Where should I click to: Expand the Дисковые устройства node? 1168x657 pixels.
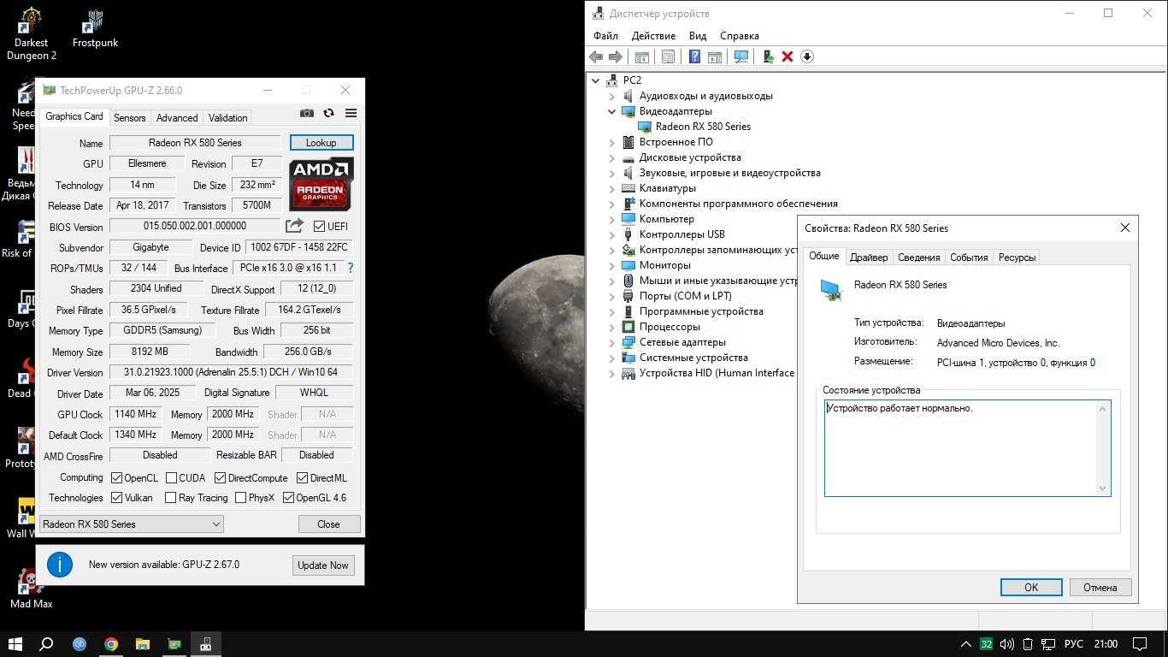[x=612, y=157]
